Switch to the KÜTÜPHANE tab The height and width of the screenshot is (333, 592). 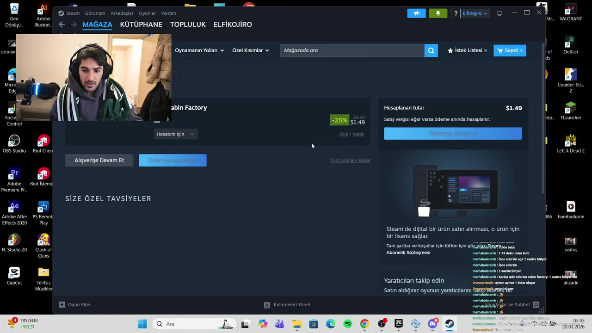pyautogui.click(x=141, y=25)
